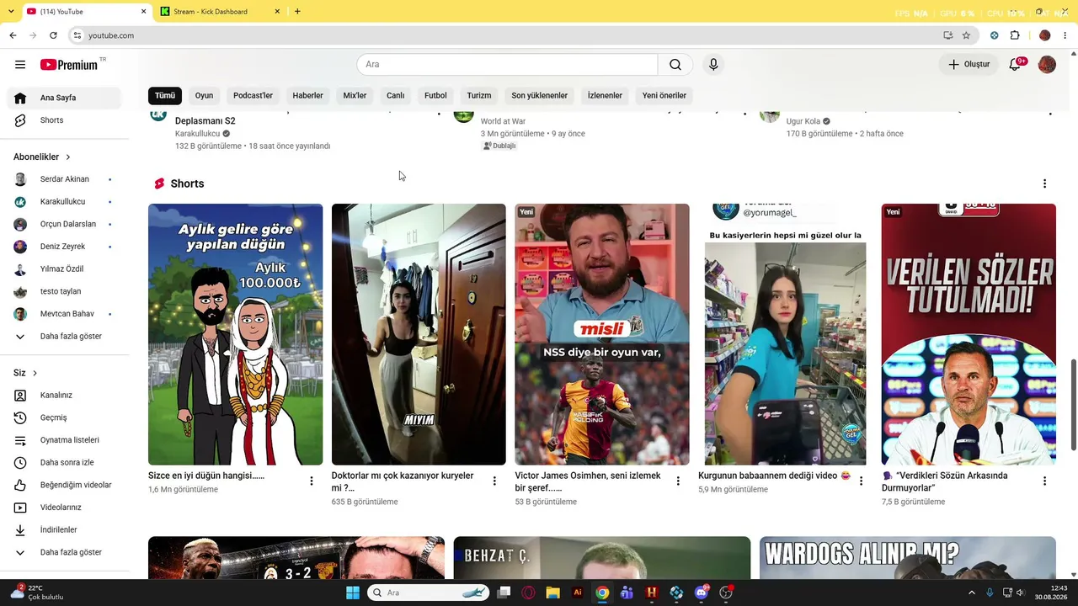
Task: Start voice search with microphone
Action: coord(713,65)
